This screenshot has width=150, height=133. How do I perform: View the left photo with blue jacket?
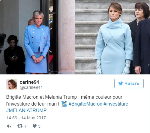37,37
